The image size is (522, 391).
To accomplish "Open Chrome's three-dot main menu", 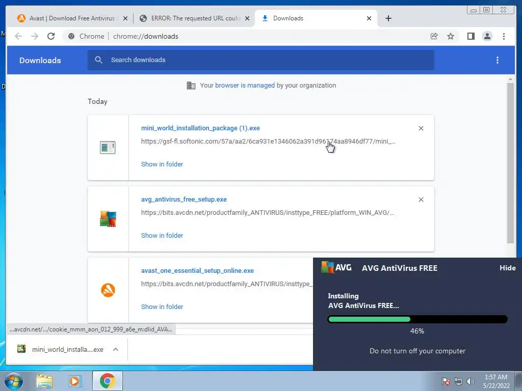I will (x=504, y=36).
